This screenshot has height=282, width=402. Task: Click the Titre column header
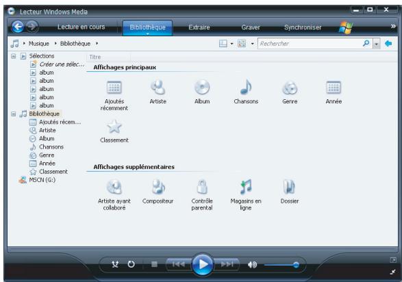point(108,57)
